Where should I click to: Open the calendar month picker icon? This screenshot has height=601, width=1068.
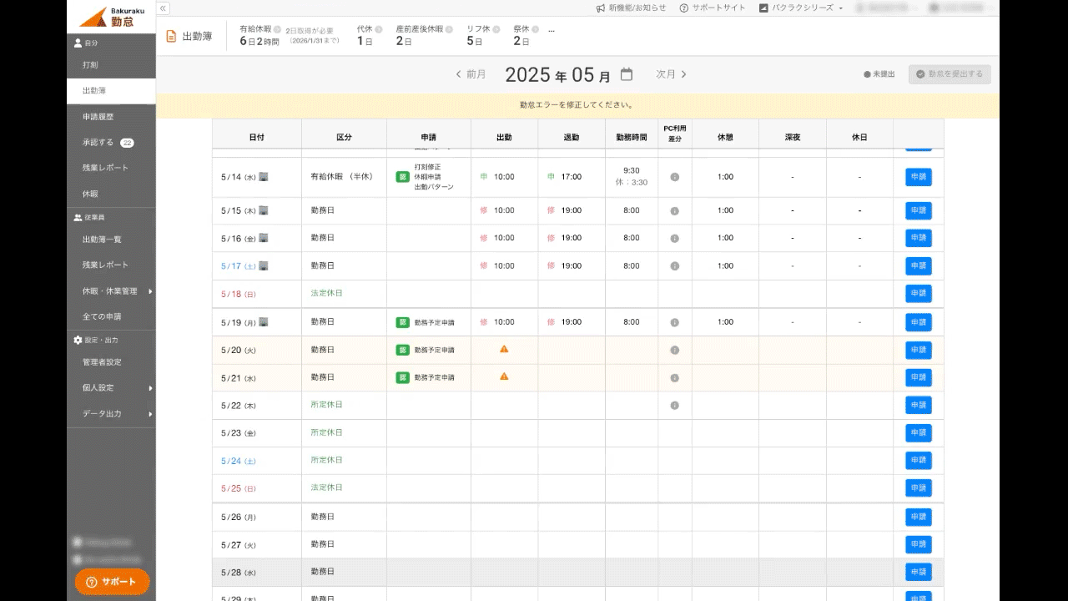click(x=627, y=74)
